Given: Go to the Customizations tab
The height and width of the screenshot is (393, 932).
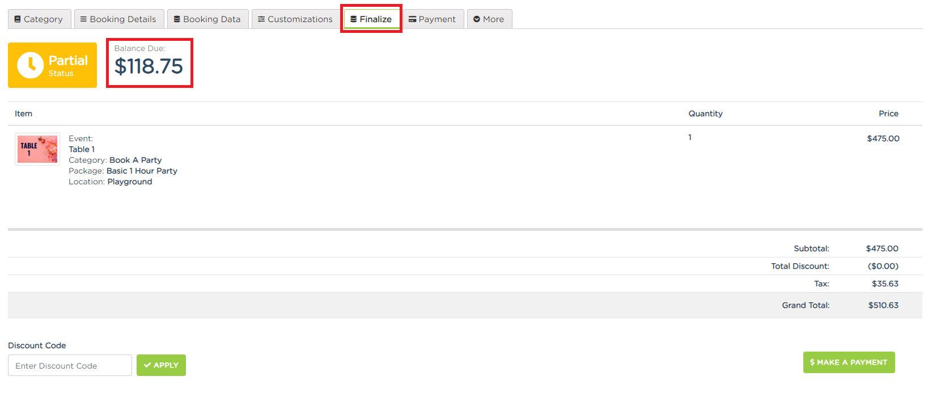Looking at the screenshot, I should [x=296, y=19].
